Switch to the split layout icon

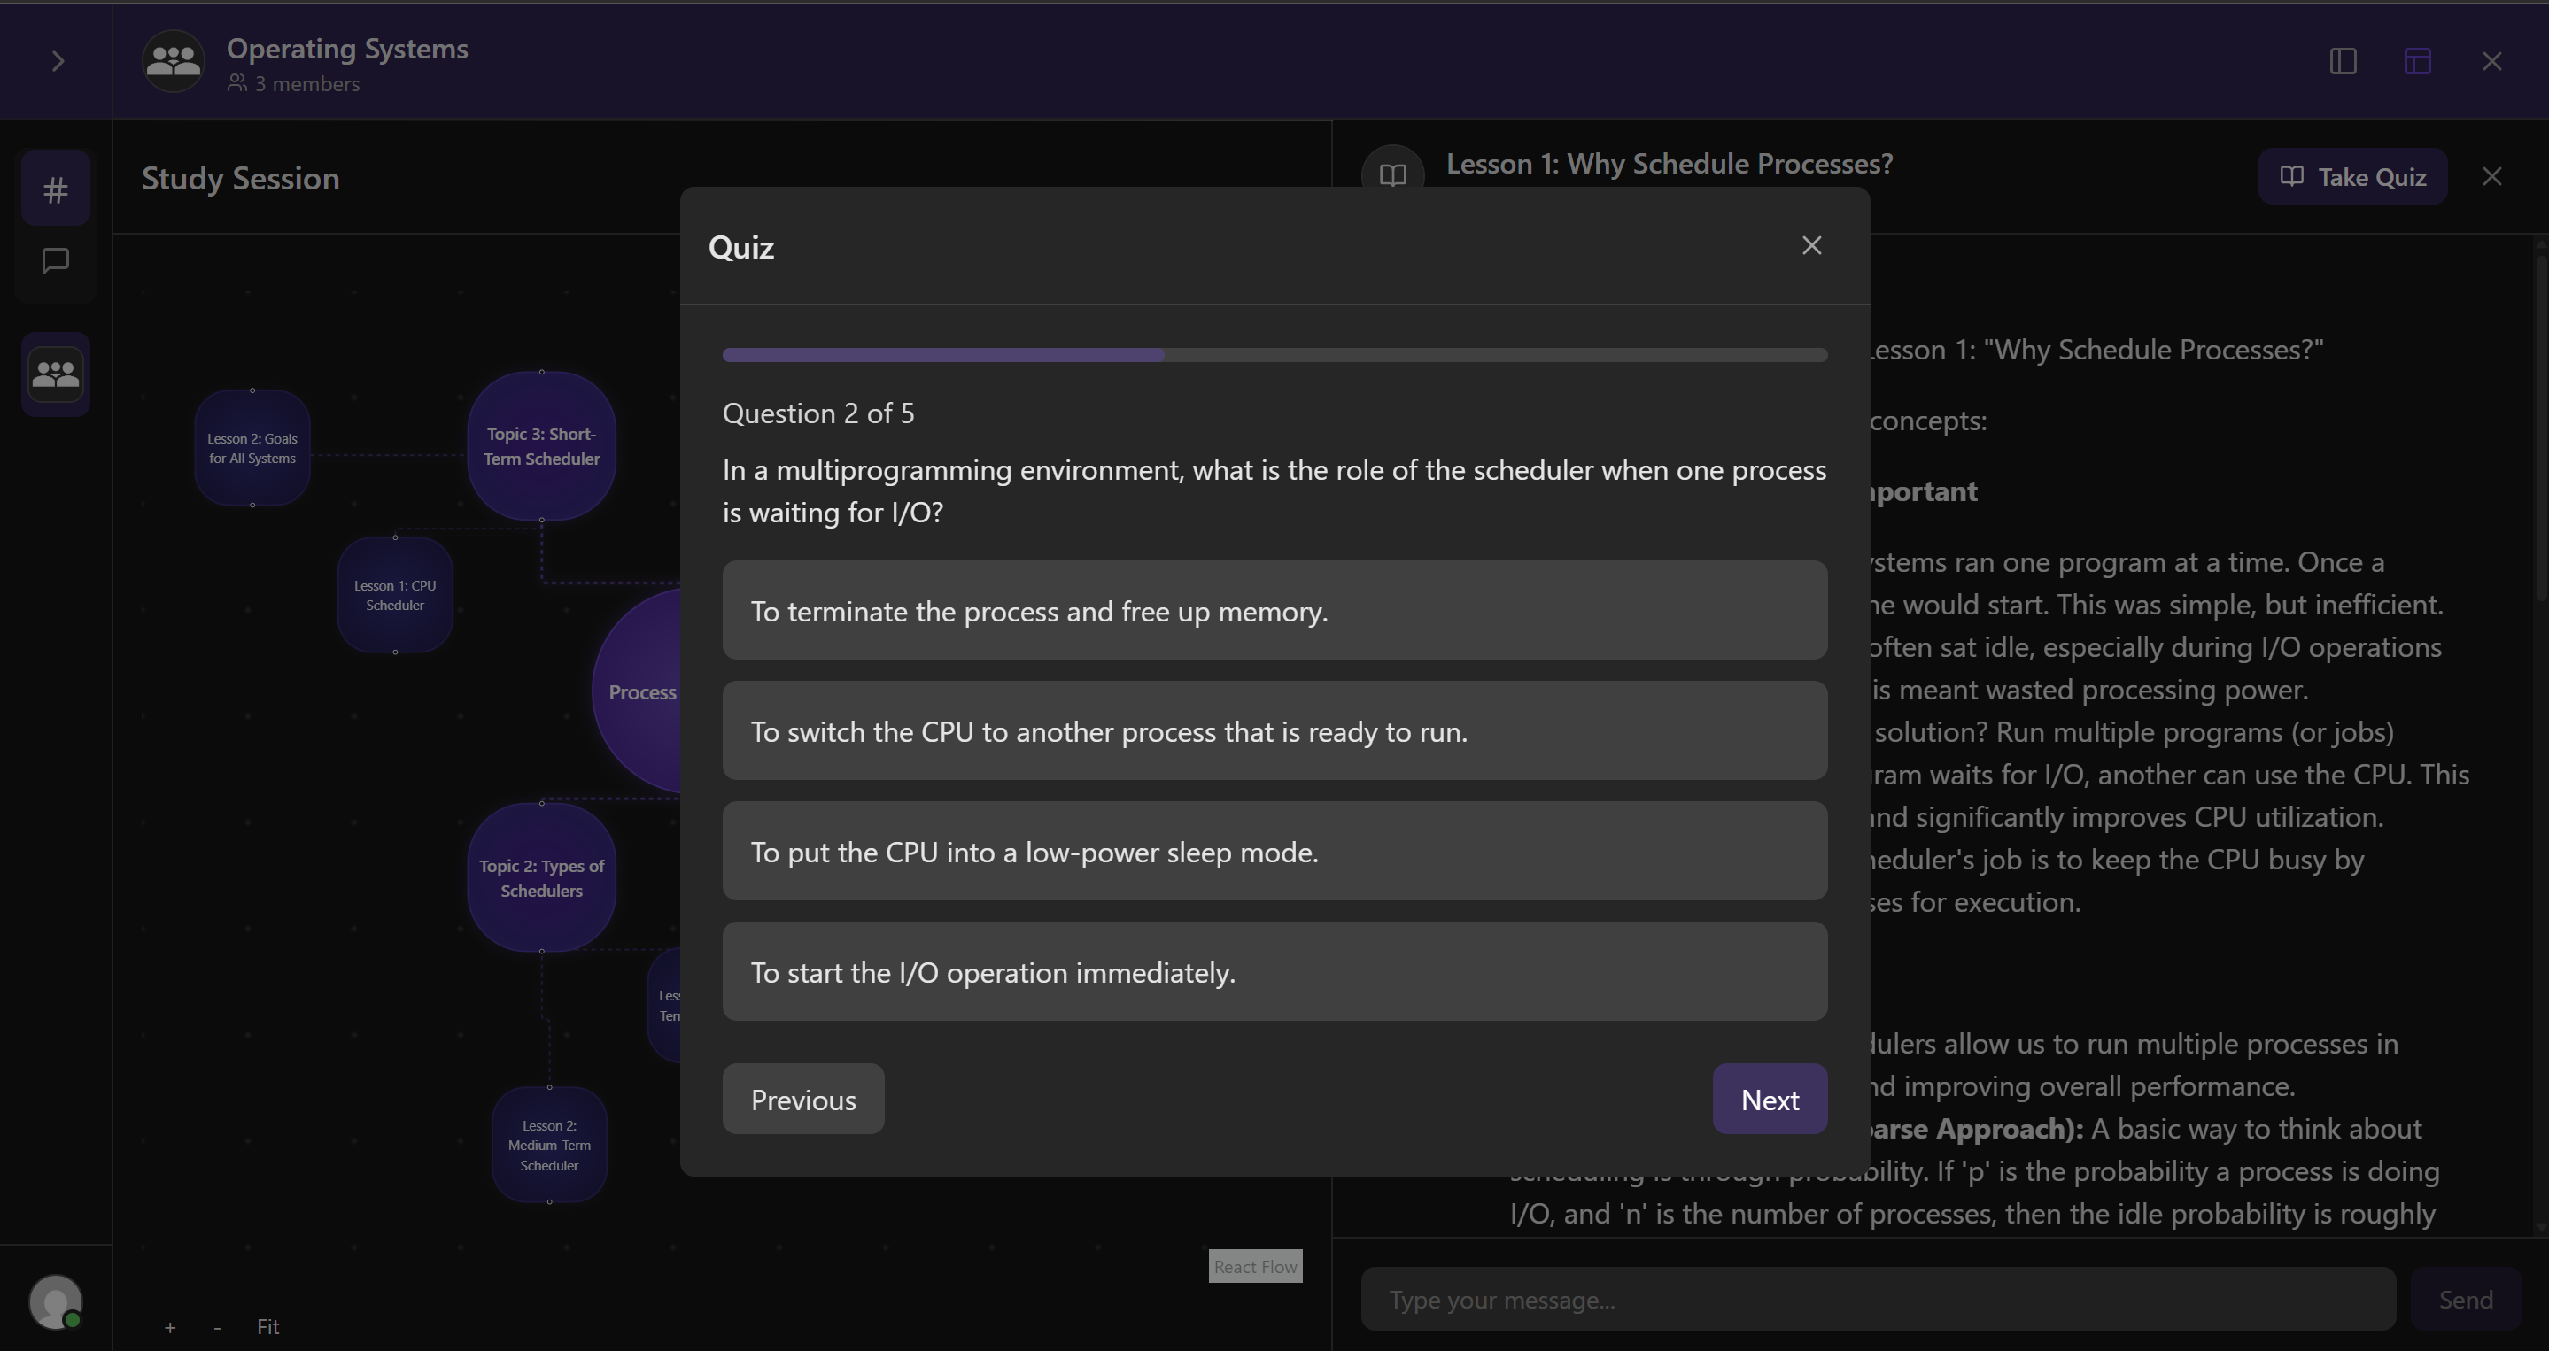2416,61
